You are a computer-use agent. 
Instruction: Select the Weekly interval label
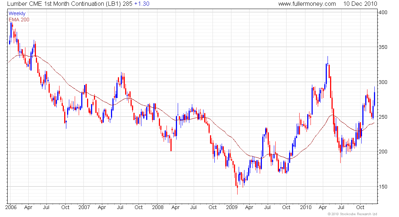coord(17,13)
